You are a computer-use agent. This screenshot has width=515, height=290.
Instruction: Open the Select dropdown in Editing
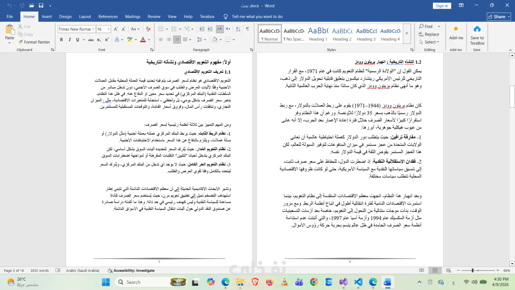click(x=429, y=42)
